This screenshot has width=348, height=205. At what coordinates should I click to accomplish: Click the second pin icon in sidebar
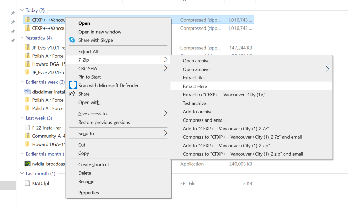tap(13, 22)
